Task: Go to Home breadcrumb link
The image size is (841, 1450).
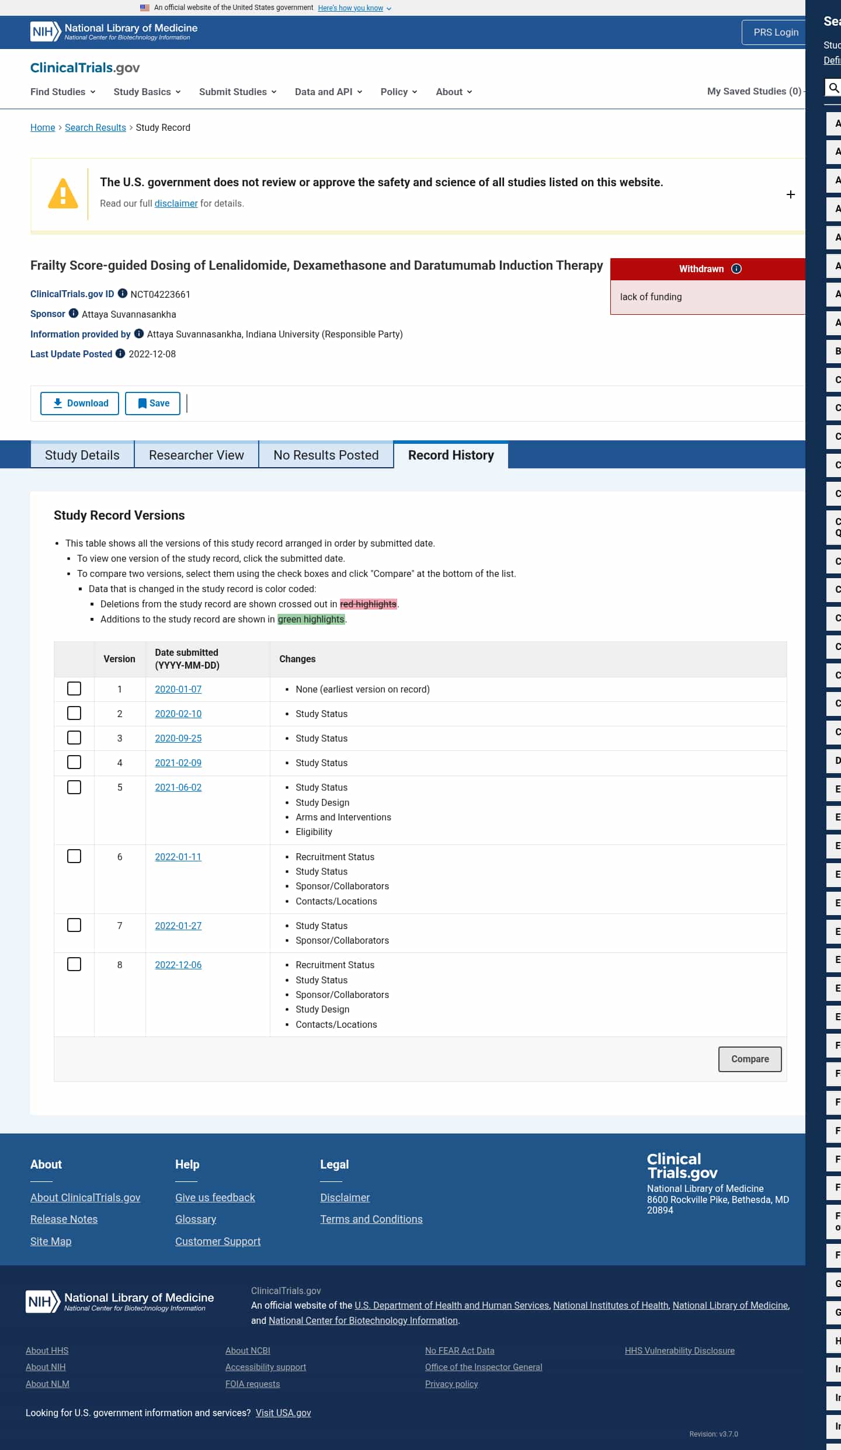Action: coord(43,127)
